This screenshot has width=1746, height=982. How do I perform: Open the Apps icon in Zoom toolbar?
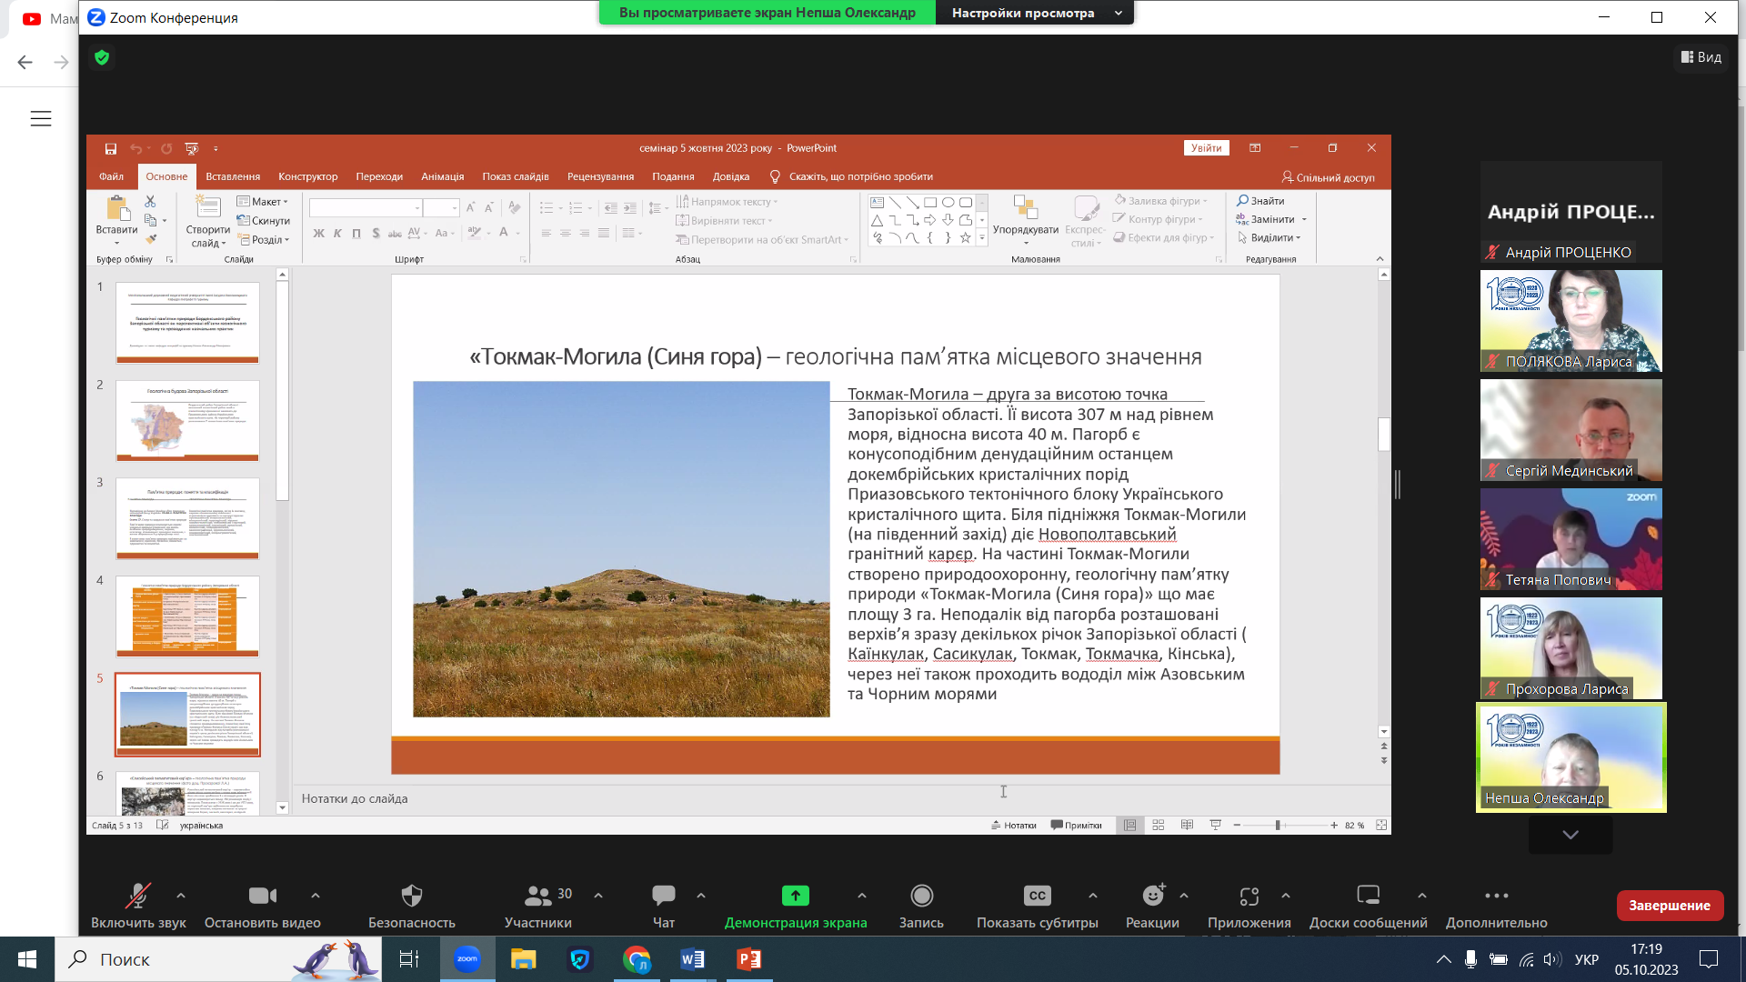pyautogui.click(x=1249, y=896)
